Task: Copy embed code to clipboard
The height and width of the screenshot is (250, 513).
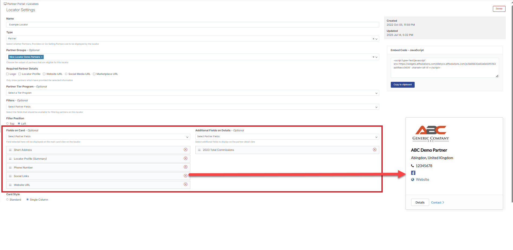Action: point(403,85)
